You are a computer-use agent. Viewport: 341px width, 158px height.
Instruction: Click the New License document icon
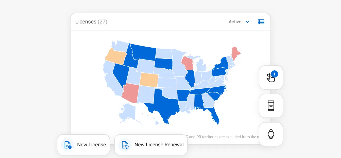coord(68,145)
